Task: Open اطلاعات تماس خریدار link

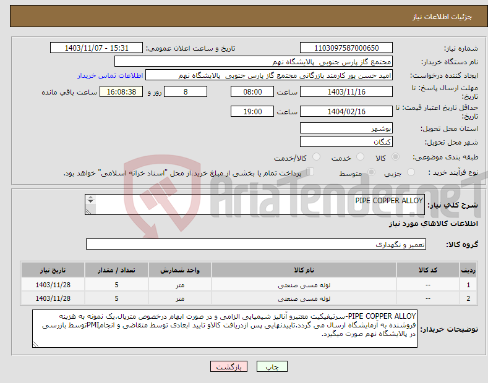Action: click(110, 75)
